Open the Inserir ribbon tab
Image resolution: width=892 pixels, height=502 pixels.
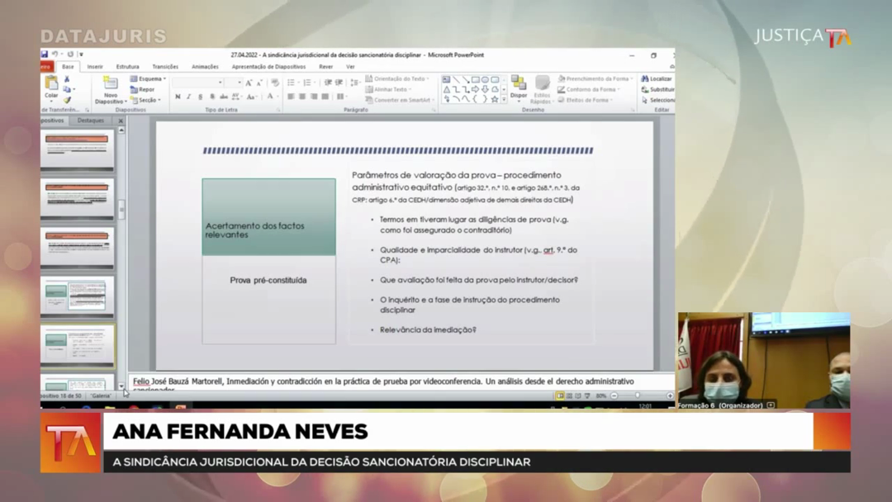[95, 67]
